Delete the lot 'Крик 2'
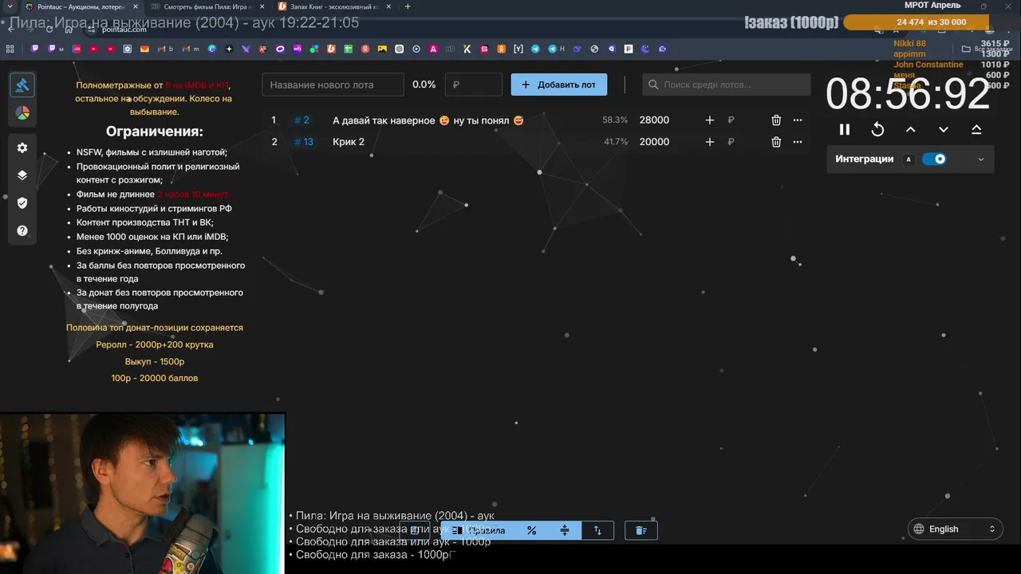The height and width of the screenshot is (574, 1021). coord(776,142)
